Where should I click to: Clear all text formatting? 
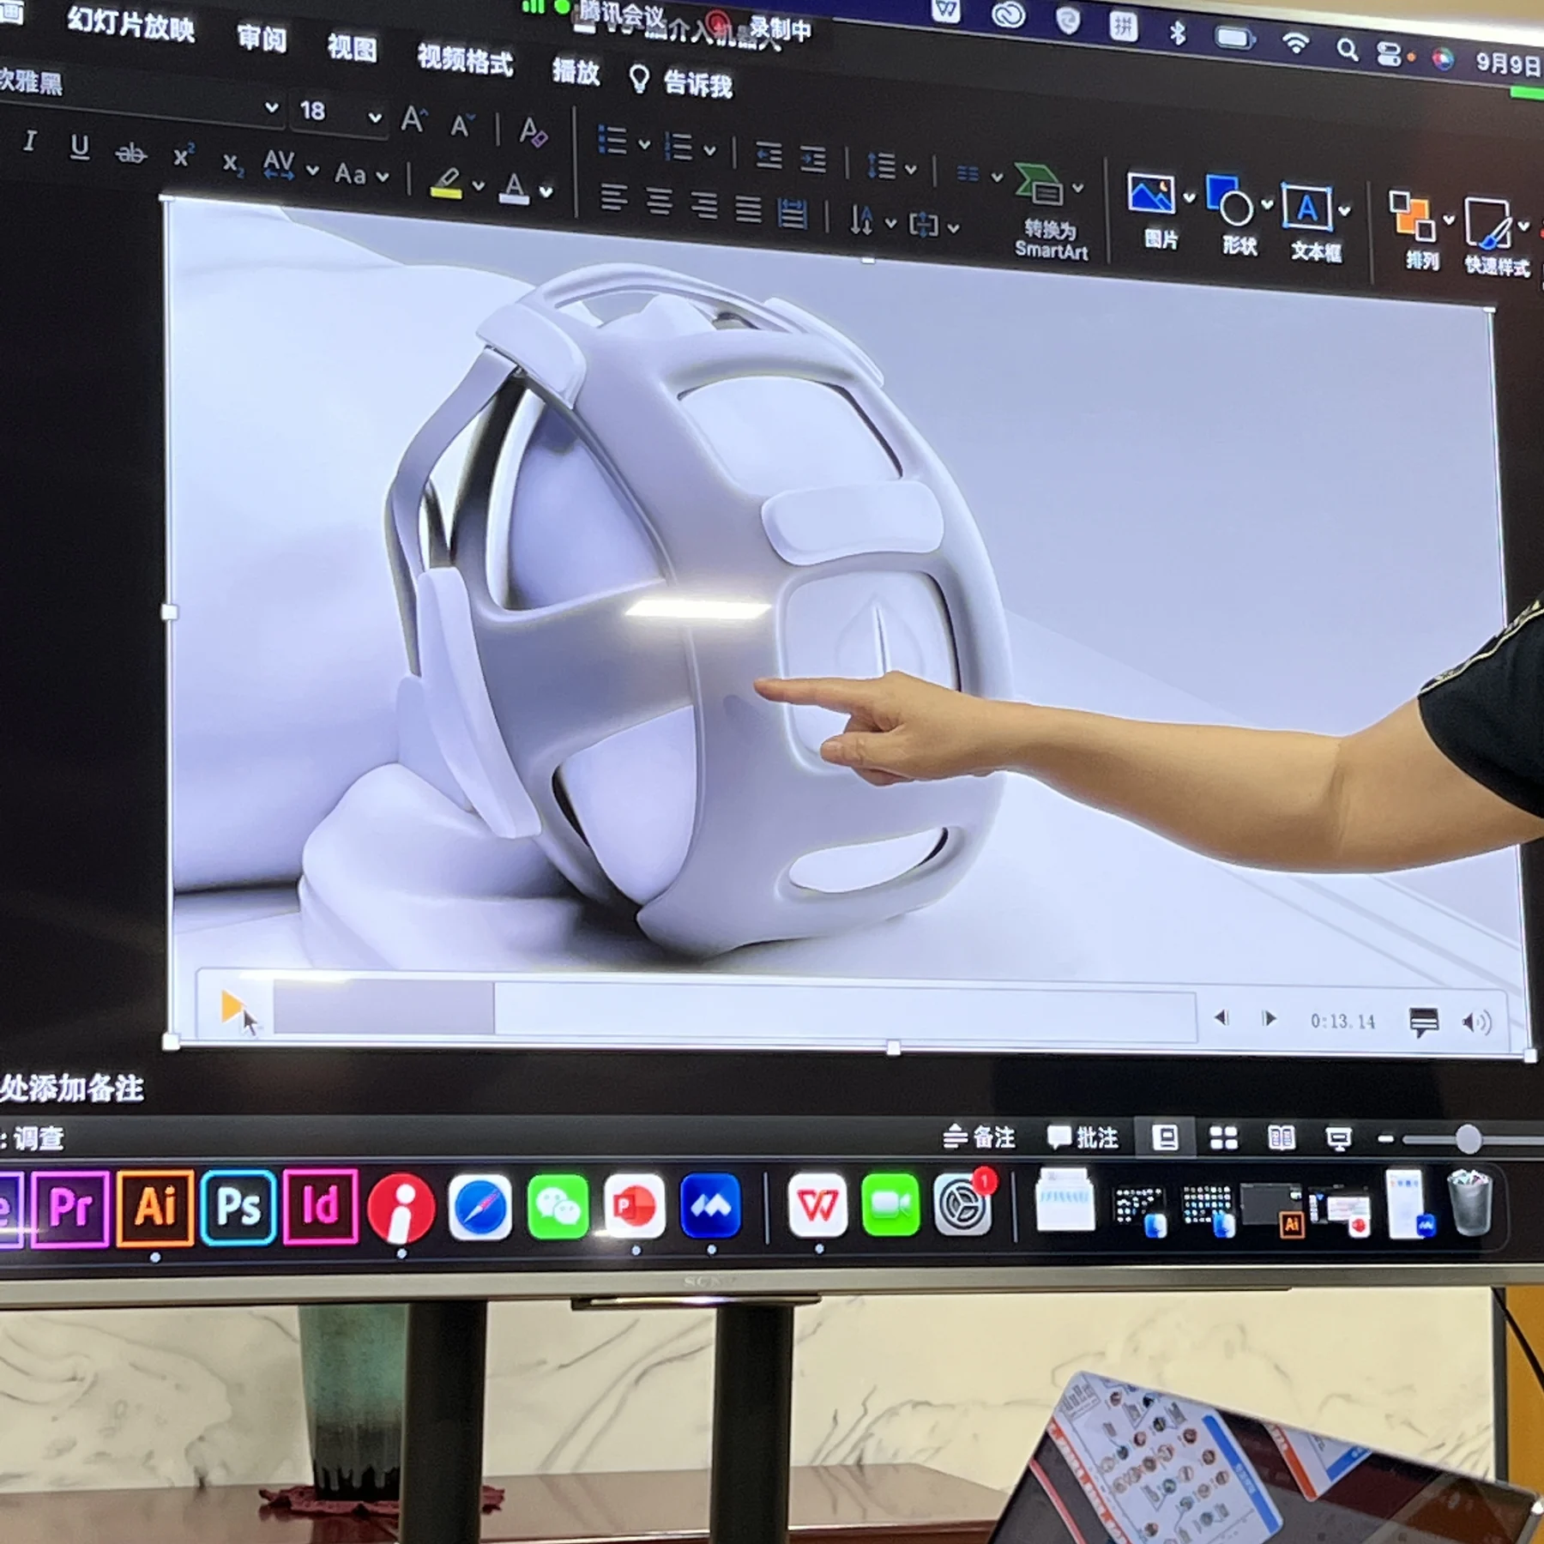533,131
